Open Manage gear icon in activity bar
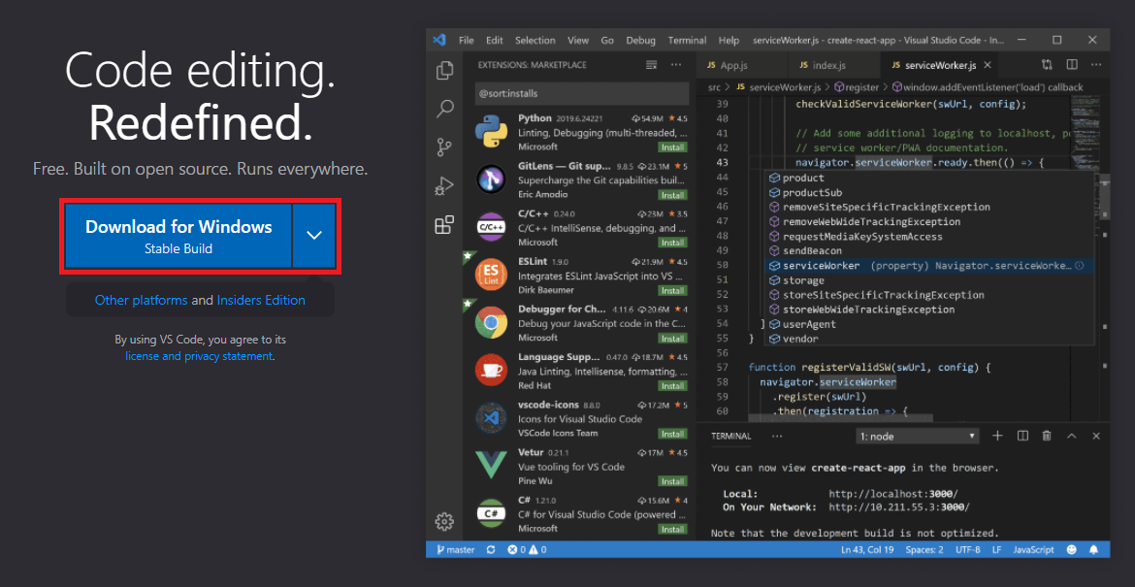The image size is (1135, 587). [x=444, y=521]
